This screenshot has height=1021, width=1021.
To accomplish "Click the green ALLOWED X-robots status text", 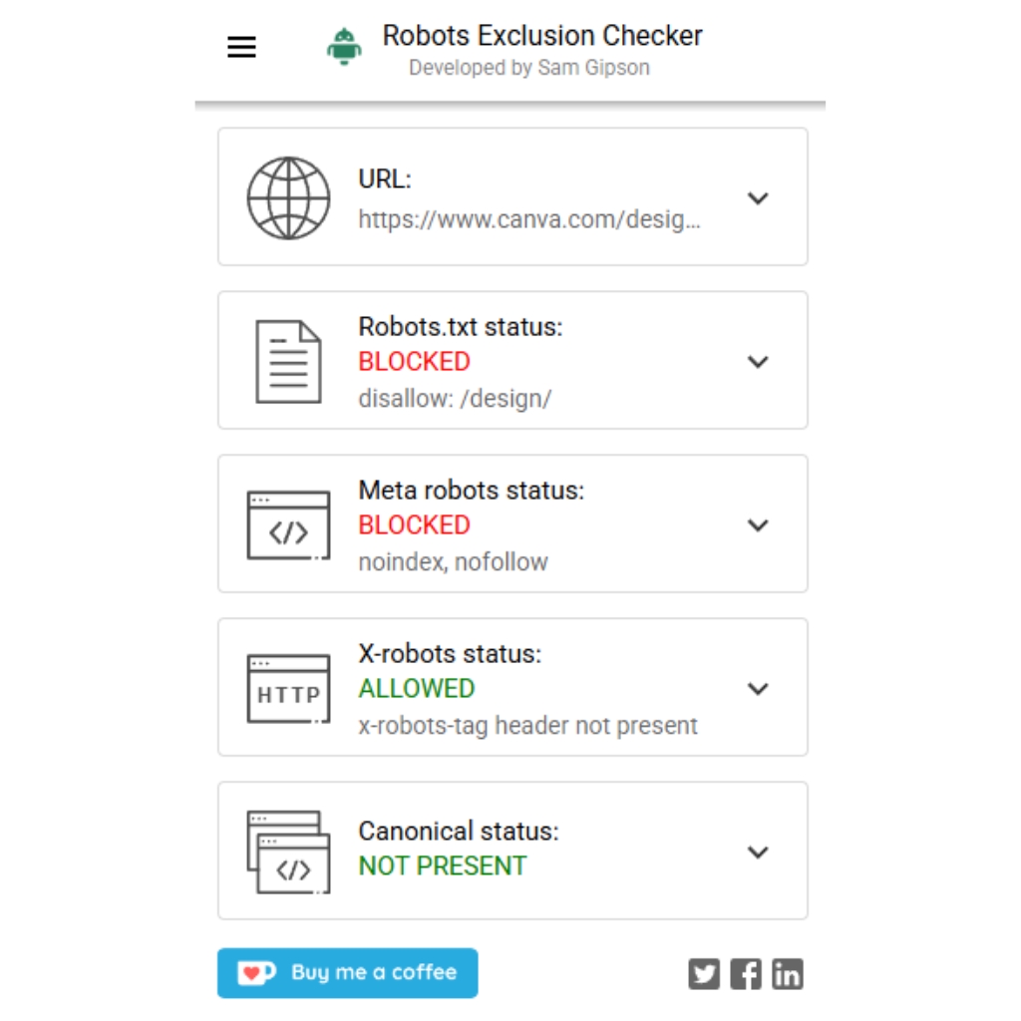I will 416,688.
